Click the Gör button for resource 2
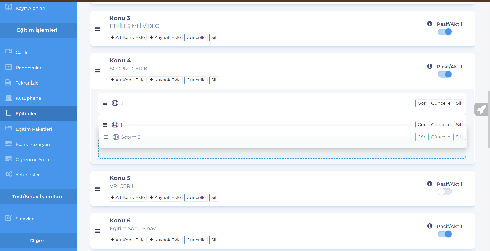The image size is (490, 251). coord(421,103)
